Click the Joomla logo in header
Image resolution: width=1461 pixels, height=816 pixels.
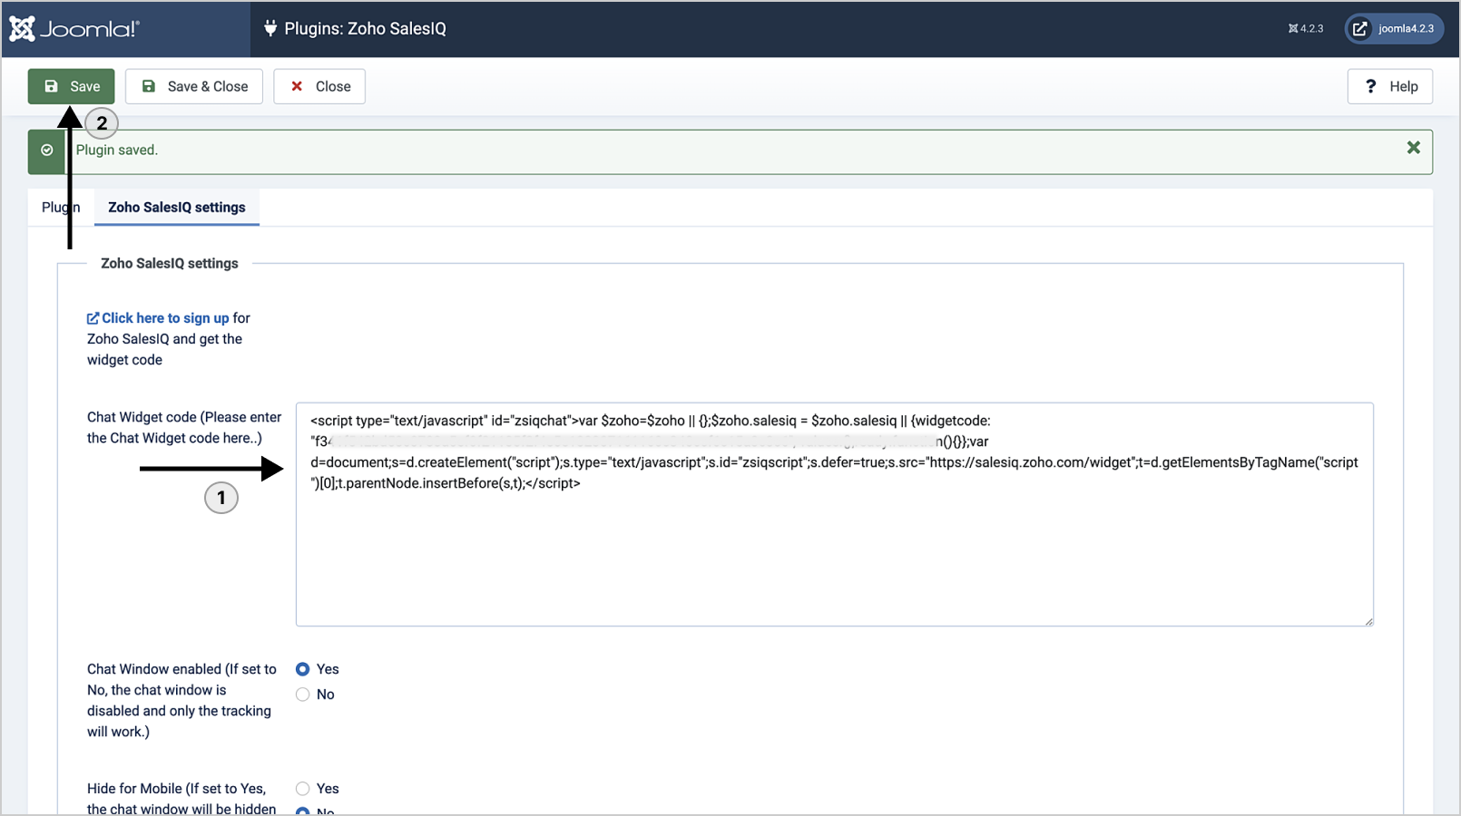(74, 29)
